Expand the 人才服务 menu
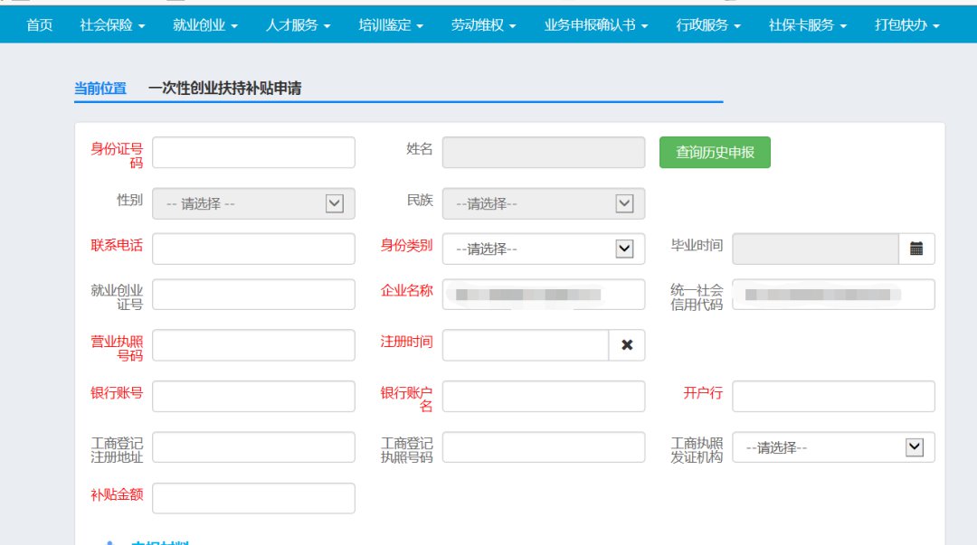The image size is (977, 545). [x=298, y=25]
